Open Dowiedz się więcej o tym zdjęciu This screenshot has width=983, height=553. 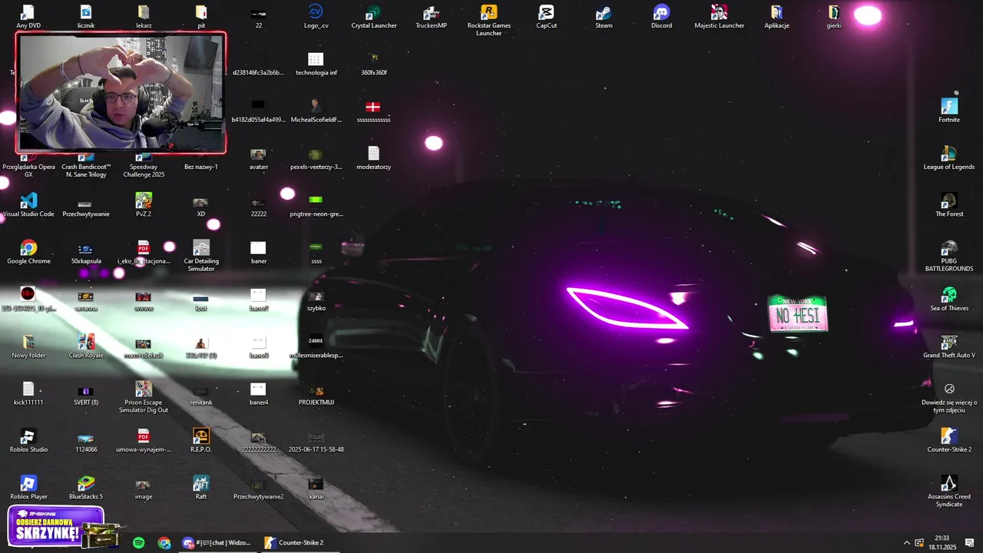(x=949, y=397)
